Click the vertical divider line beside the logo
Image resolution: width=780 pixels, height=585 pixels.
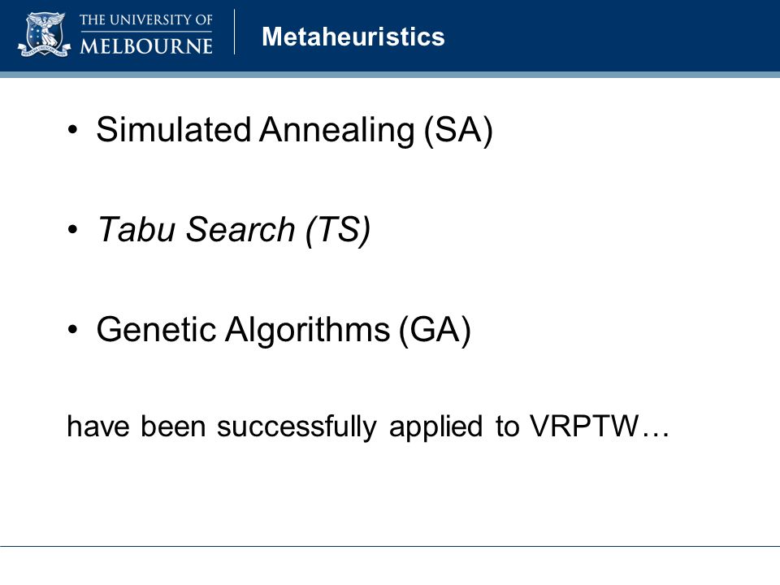pos(234,32)
